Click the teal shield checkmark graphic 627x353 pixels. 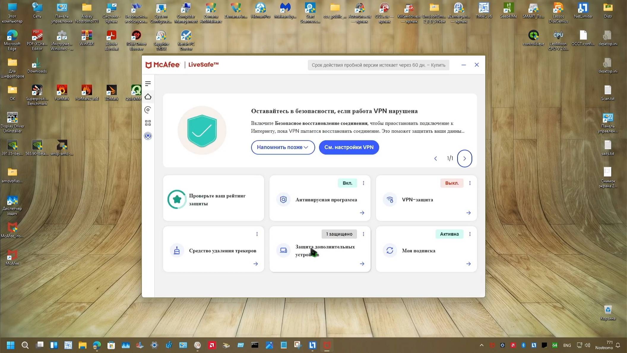pos(202,130)
